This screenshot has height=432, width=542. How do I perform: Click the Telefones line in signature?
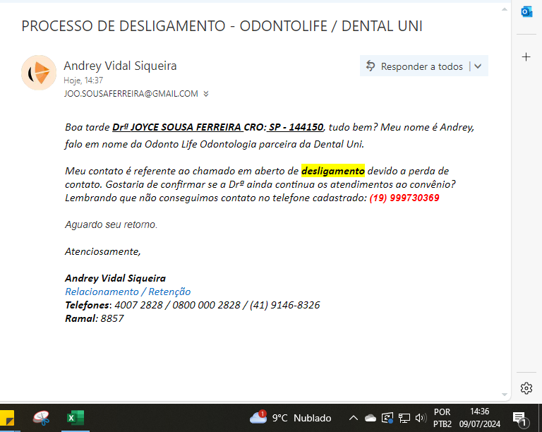click(x=192, y=305)
